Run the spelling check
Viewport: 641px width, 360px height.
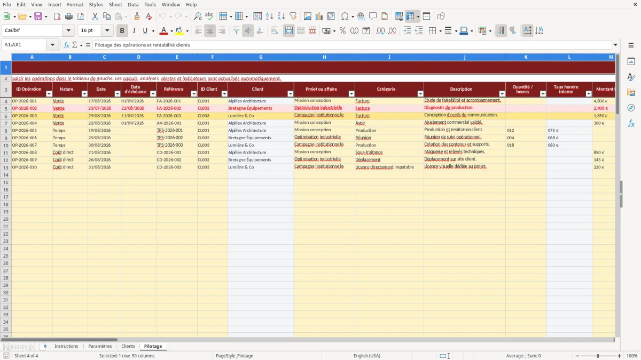[209, 17]
